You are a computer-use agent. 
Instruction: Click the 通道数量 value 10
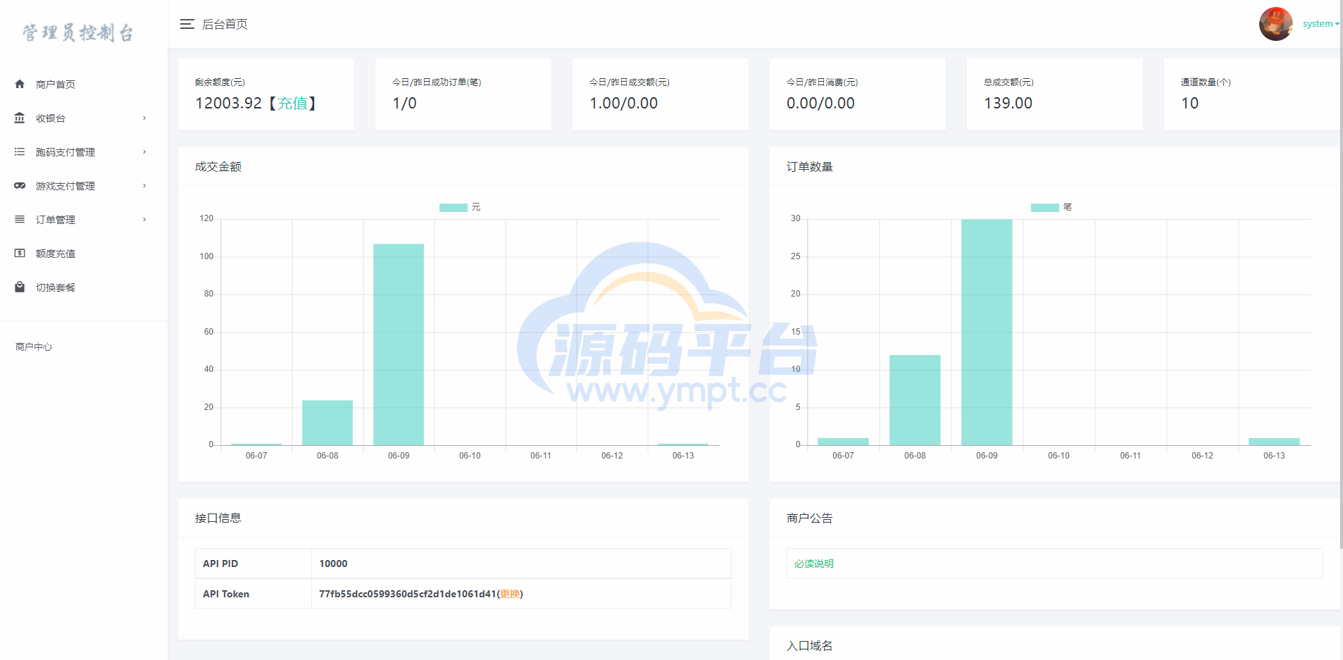[x=1189, y=104]
